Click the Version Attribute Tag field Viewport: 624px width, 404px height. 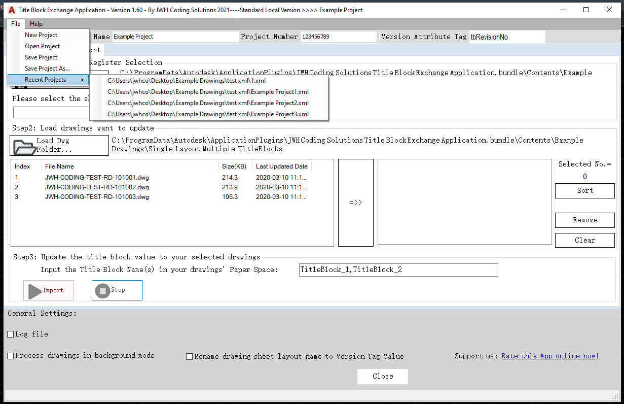pyautogui.click(x=507, y=37)
